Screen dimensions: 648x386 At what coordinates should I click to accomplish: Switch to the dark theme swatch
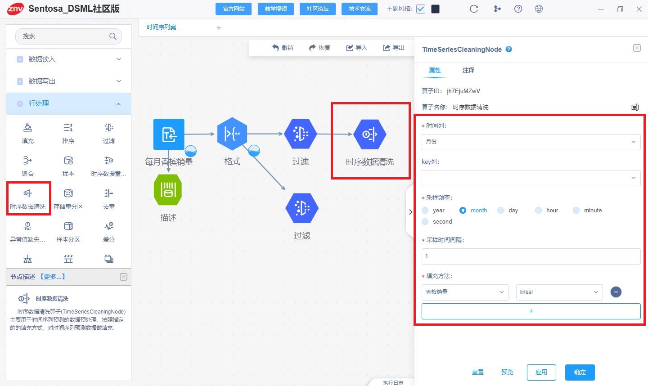435,9
